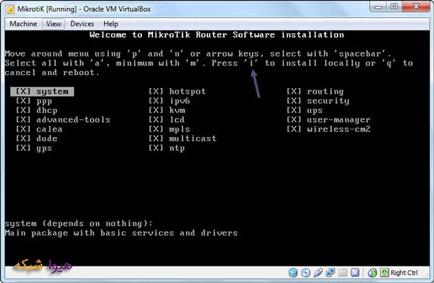The width and height of the screenshot is (434, 283).
Task: Click 'Main package with basic services and drivers' text
Action: [x=121, y=233]
